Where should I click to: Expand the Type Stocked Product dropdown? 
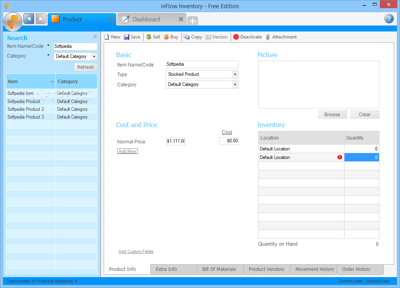pos(235,74)
